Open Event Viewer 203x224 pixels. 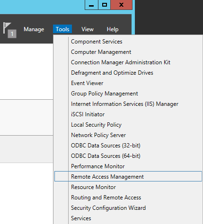pos(87,83)
